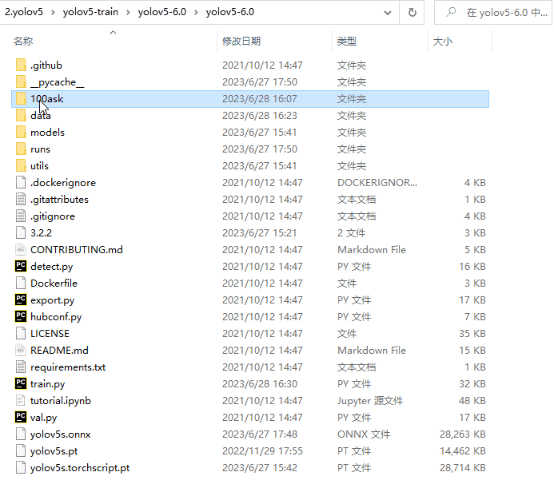Sort by 修改日期 column header
The image size is (554, 480).
241,41
